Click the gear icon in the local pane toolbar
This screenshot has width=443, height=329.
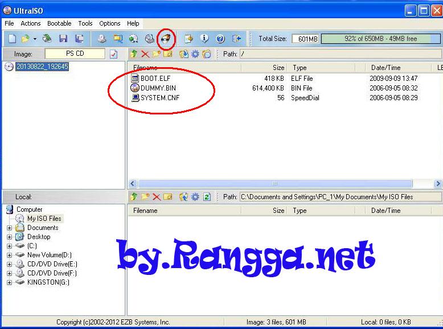[195, 196]
